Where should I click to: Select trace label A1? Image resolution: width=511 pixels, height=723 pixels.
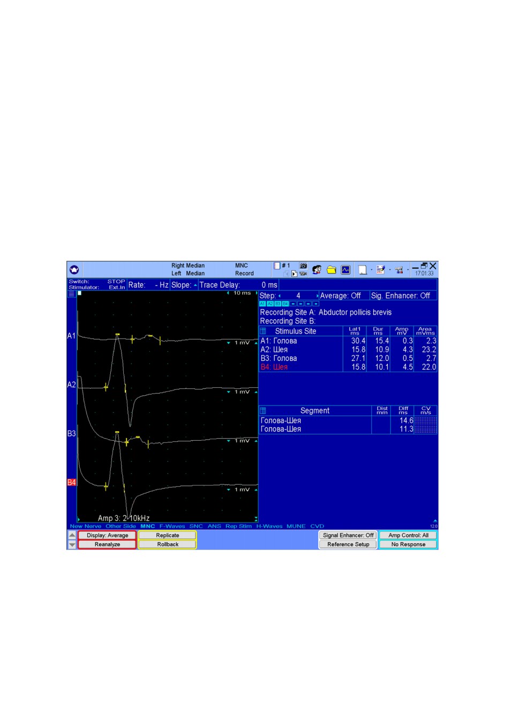coord(71,336)
